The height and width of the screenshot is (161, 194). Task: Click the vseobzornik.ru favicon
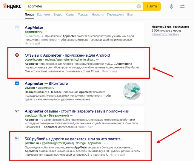click(17, 111)
